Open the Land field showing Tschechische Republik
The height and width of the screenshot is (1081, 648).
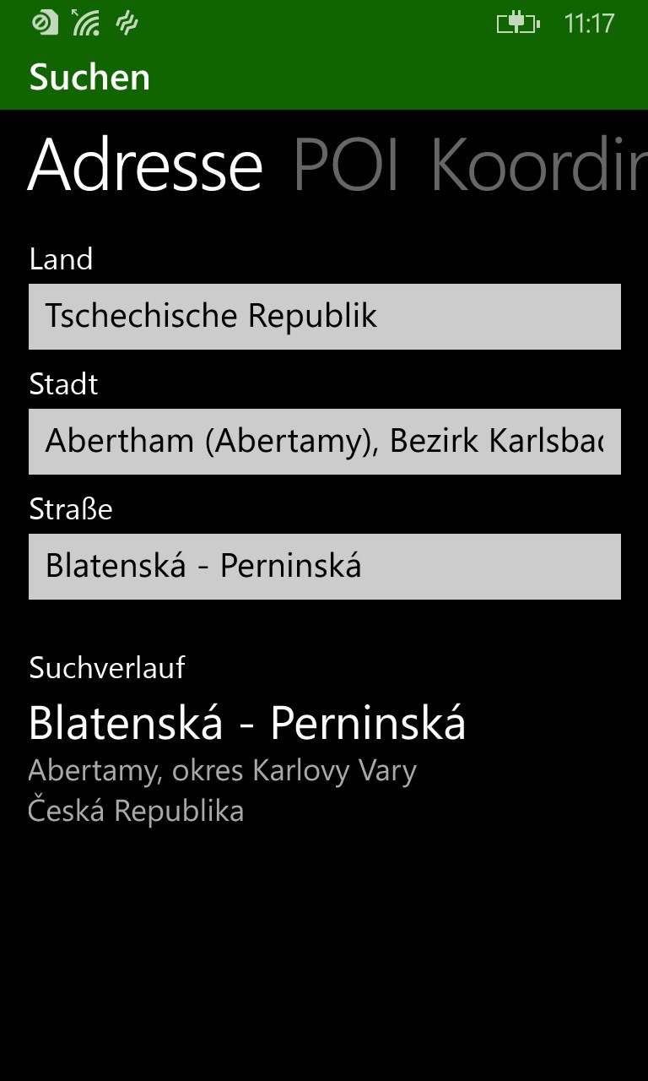(324, 317)
